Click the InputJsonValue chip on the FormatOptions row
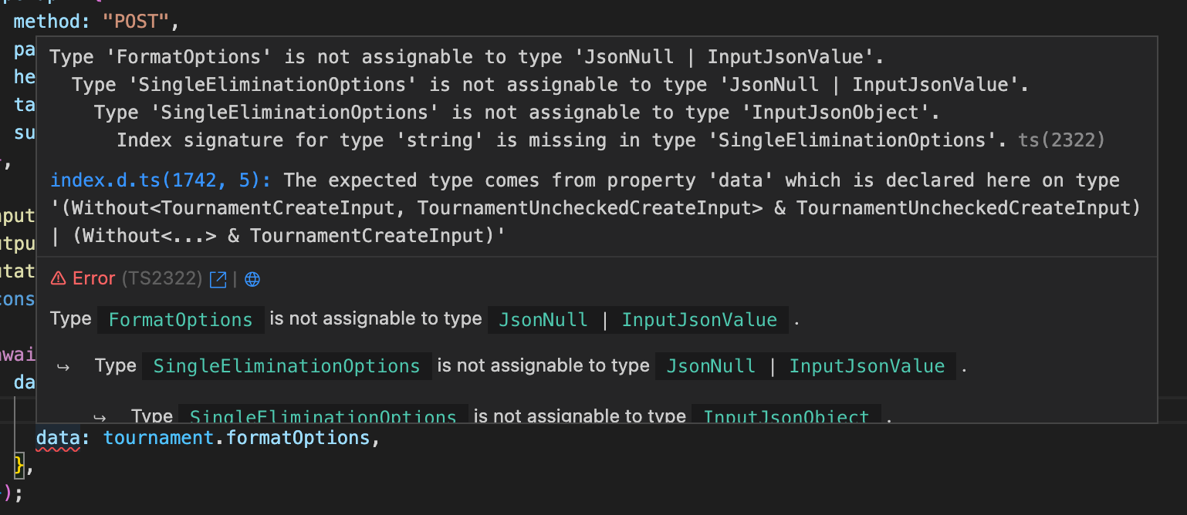The image size is (1187, 515). click(699, 320)
